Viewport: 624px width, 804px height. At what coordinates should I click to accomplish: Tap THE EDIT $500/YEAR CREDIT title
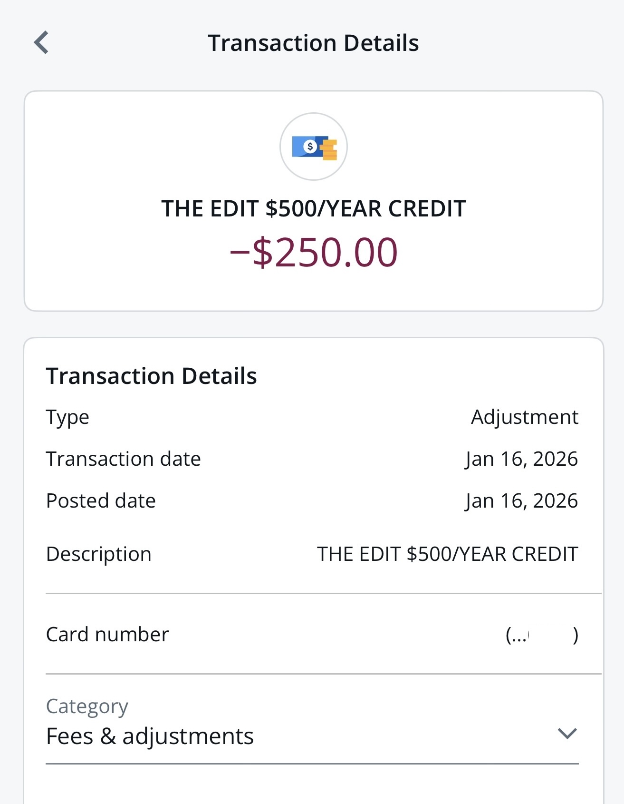[313, 208]
